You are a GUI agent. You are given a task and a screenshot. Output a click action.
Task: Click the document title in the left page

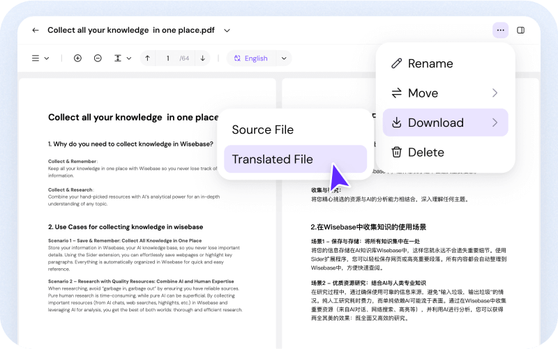(x=133, y=117)
